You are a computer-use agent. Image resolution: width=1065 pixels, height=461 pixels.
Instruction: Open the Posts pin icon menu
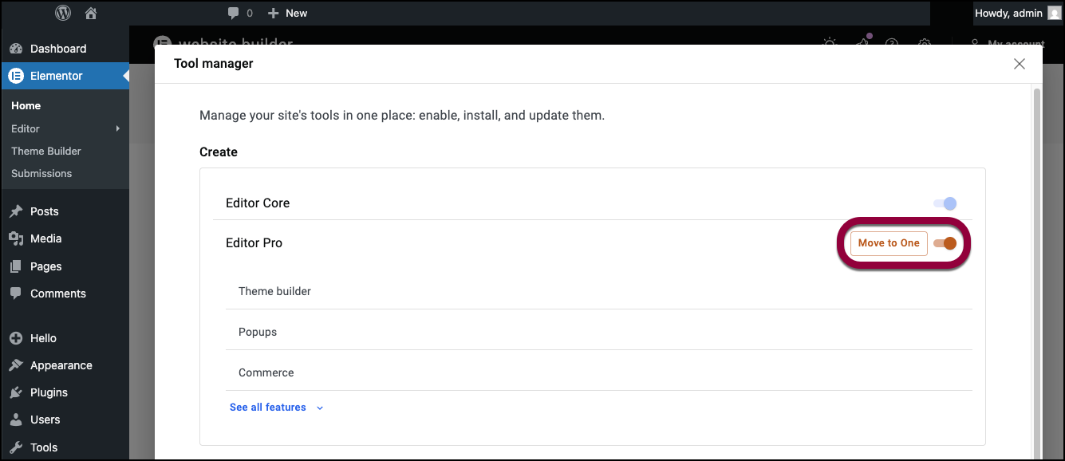coord(16,211)
